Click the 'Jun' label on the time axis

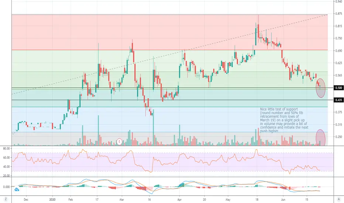[283, 200]
